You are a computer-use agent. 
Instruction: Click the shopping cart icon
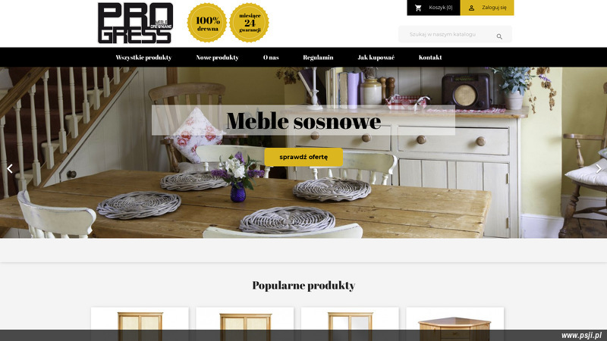(418, 8)
